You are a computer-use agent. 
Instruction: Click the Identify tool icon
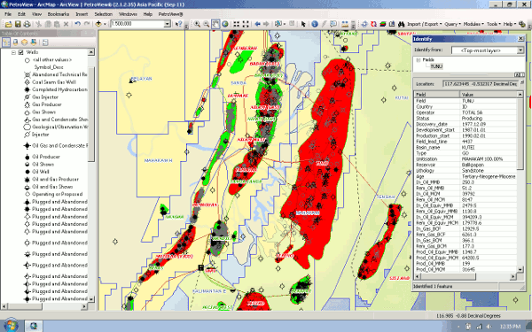point(315,24)
